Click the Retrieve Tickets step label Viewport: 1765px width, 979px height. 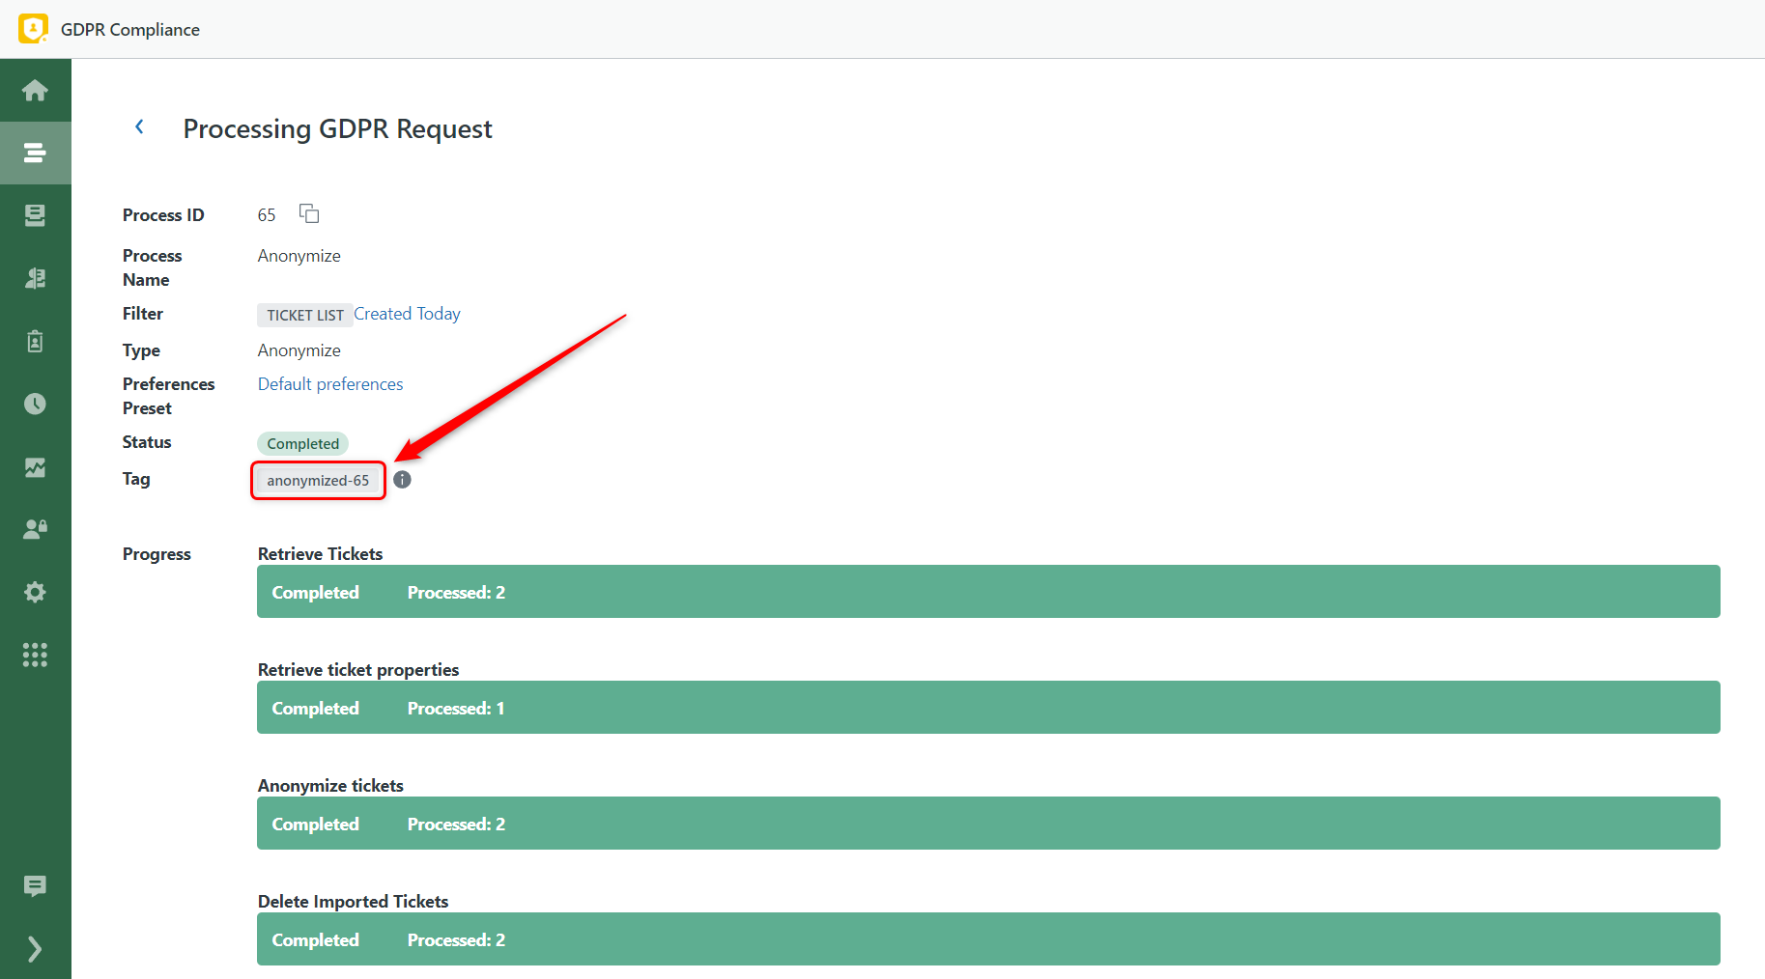(x=321, y=554)
